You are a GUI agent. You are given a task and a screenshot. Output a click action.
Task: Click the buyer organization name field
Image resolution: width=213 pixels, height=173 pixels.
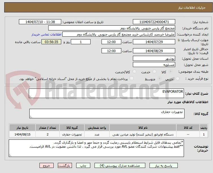pyautogui.click(x=111, y=28)
